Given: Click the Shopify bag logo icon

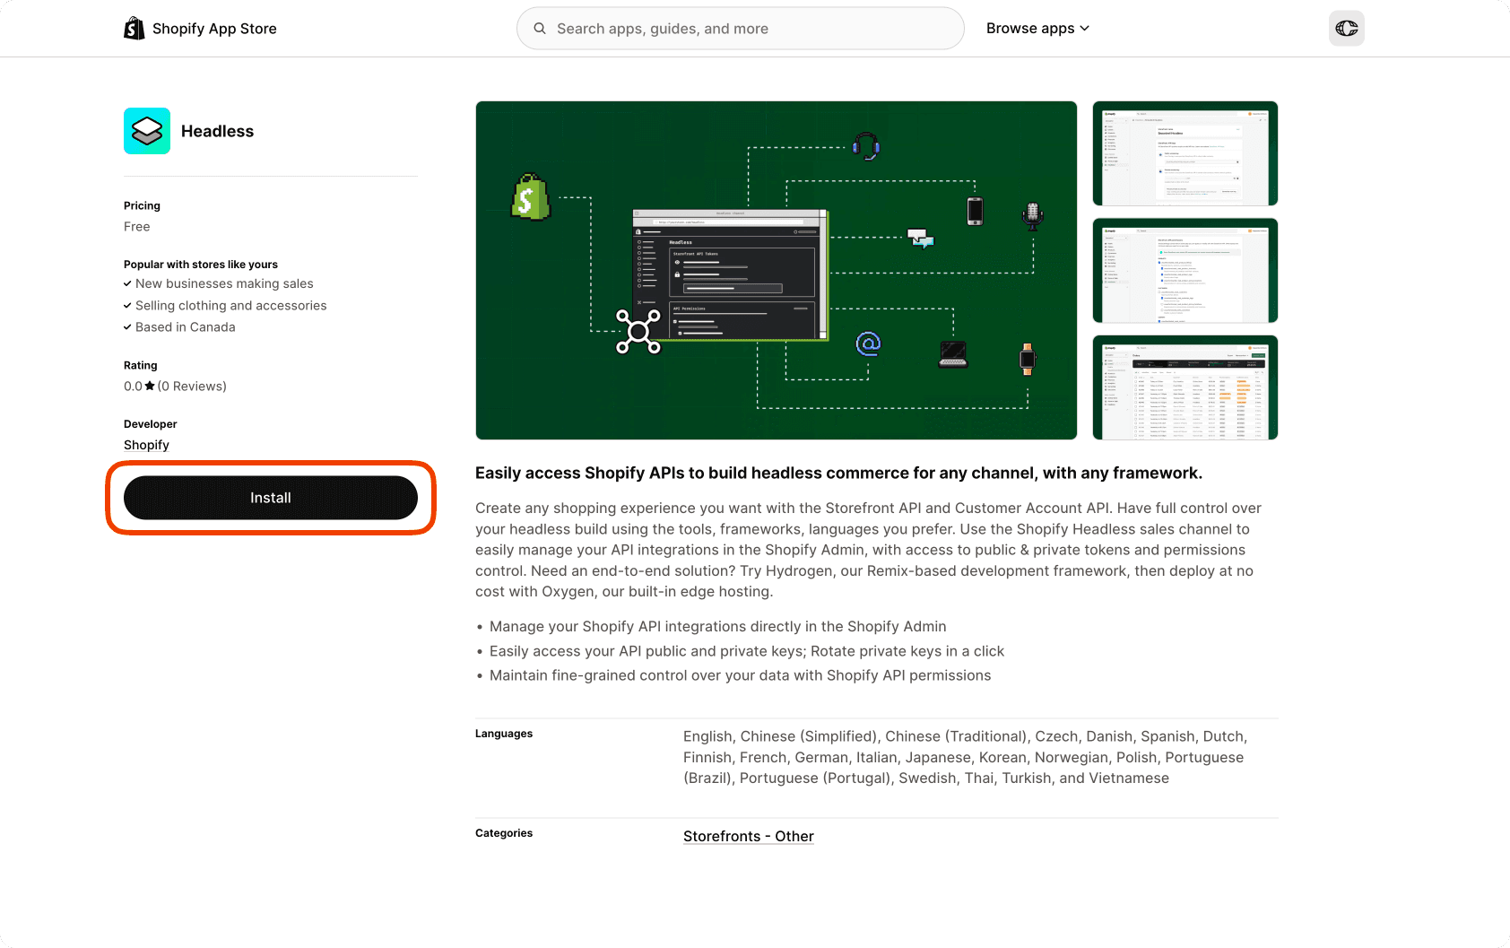Looking at the screenshot, I should coord(134,29).
